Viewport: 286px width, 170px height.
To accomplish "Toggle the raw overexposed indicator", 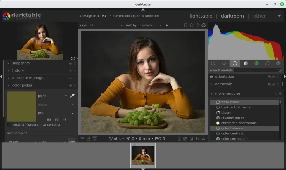I will pyautogui.click(x=185, y=138).
